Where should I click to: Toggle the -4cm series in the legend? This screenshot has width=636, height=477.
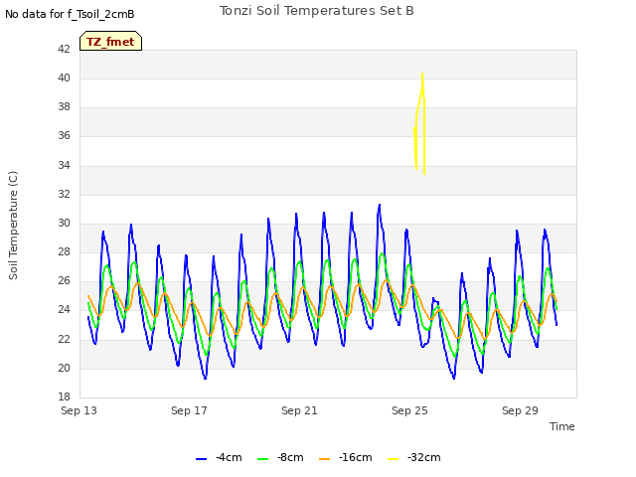(219, 457)
